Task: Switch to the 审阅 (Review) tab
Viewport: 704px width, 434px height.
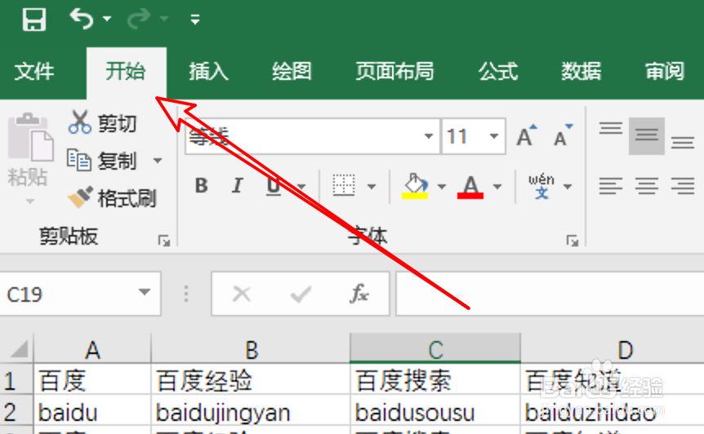Action: [x=665, y=71]
